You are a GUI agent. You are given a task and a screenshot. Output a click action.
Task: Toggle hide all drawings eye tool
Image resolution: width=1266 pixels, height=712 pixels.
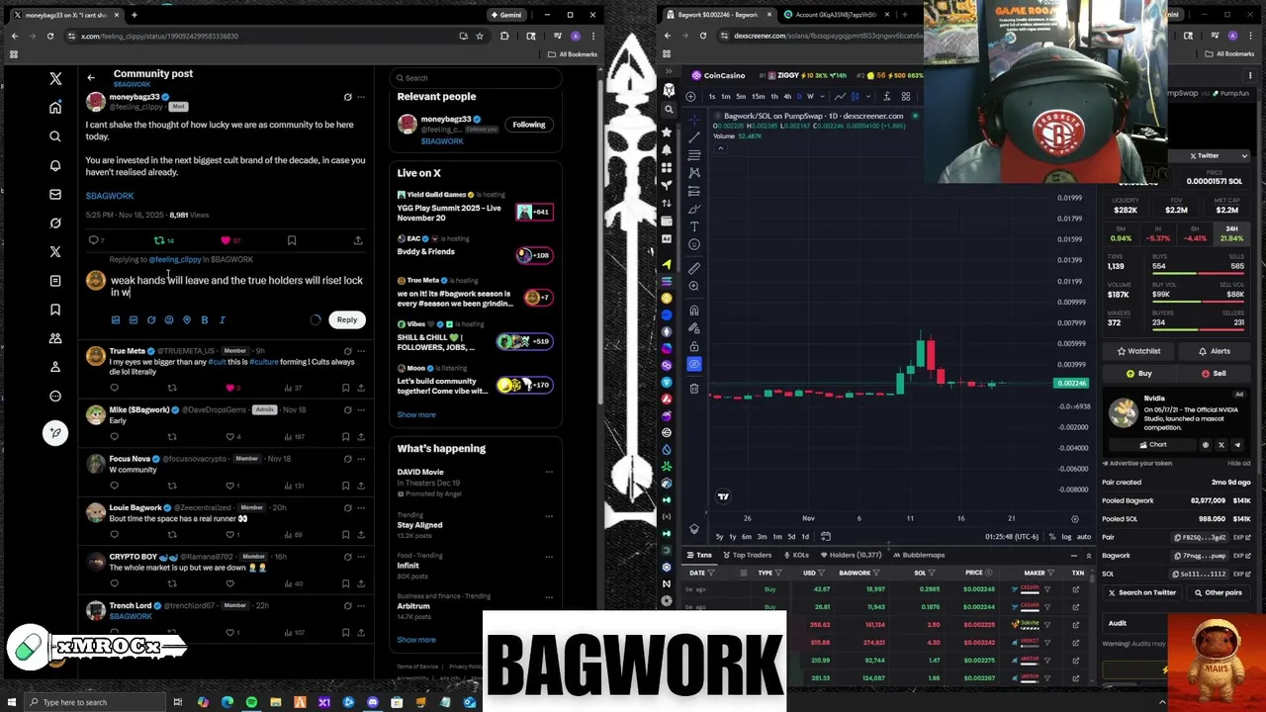click(x=694, y=364)
